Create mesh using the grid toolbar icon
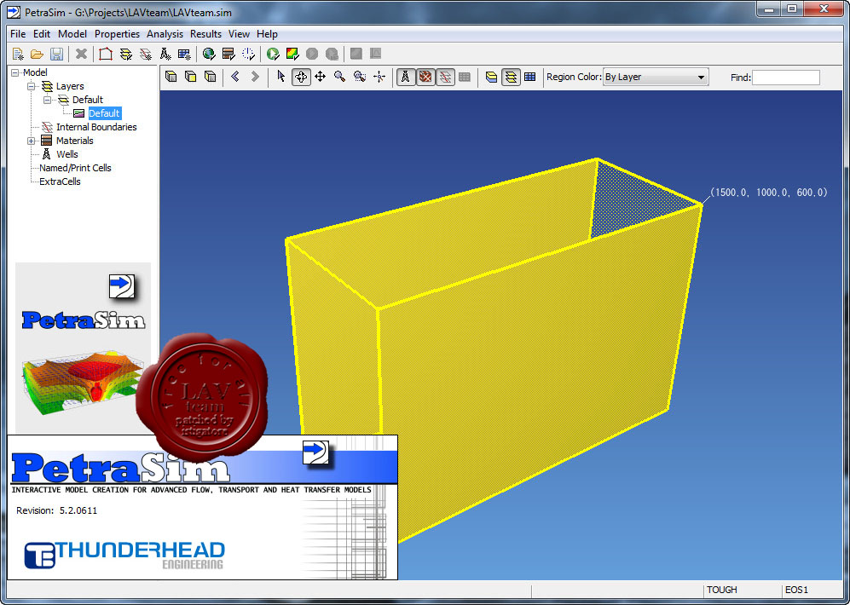Image resolution: width=850 pixels, height=605 pixels. tap(184, 54)
